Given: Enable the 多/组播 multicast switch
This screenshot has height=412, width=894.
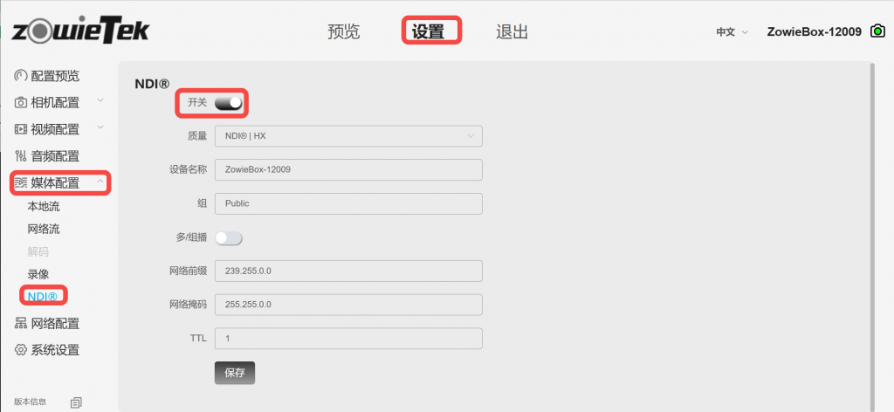Looking at the screenshot, I should coord(229,238).
